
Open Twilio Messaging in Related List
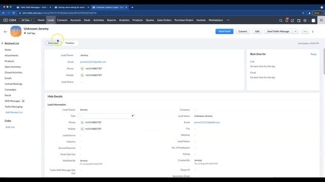(14, 107)
